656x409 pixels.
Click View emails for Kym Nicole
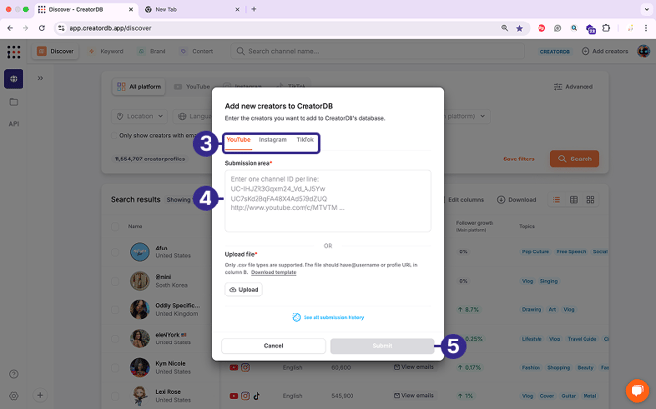click(x=413, y=367)
